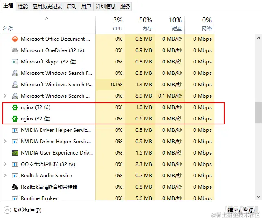Click the 结束任务 button
262x220 pixels.
(x=241, y=210)
